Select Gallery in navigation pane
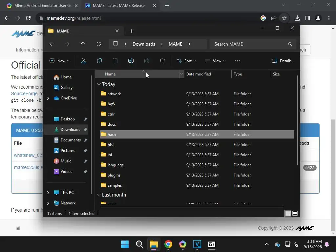This screenshot has width=336, height=252. click(x=66, y=88)
